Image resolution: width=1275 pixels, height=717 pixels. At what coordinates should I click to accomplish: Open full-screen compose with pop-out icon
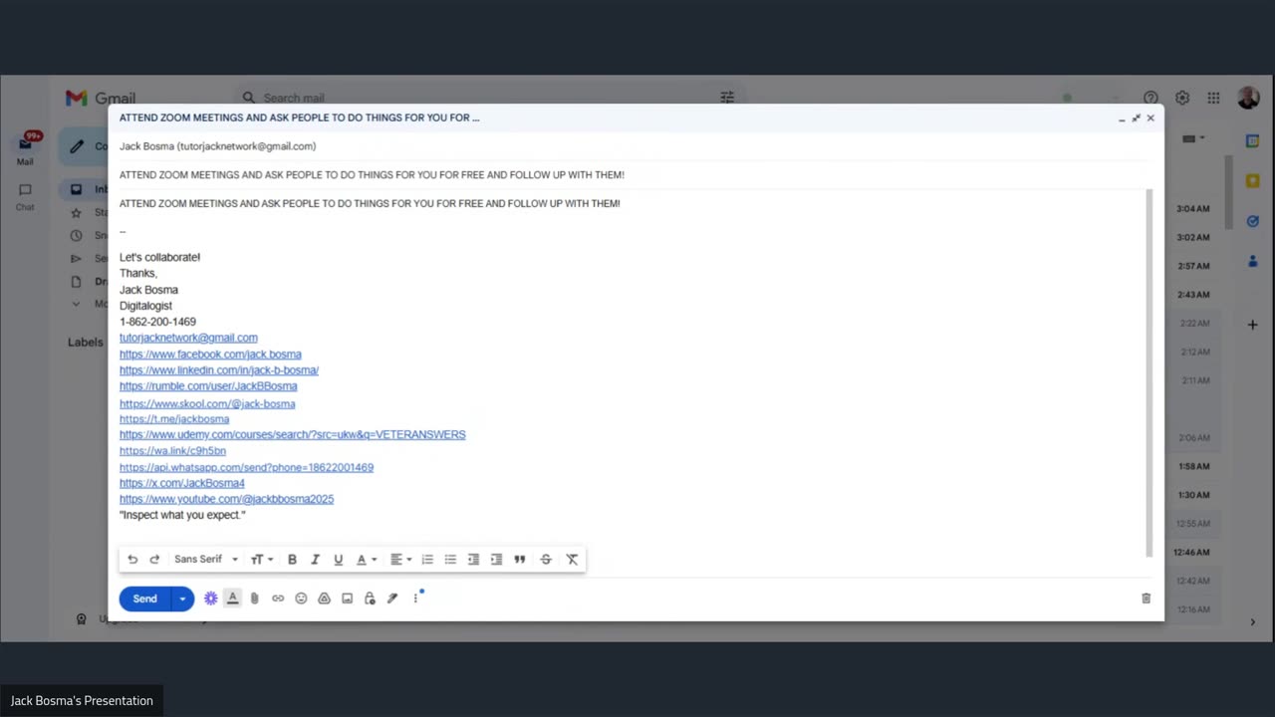(x=1136, y=118)
